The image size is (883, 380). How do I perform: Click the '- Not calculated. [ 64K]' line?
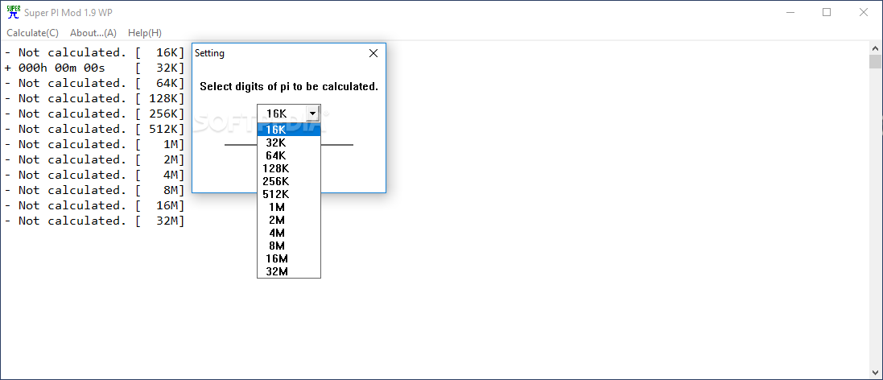95,83
